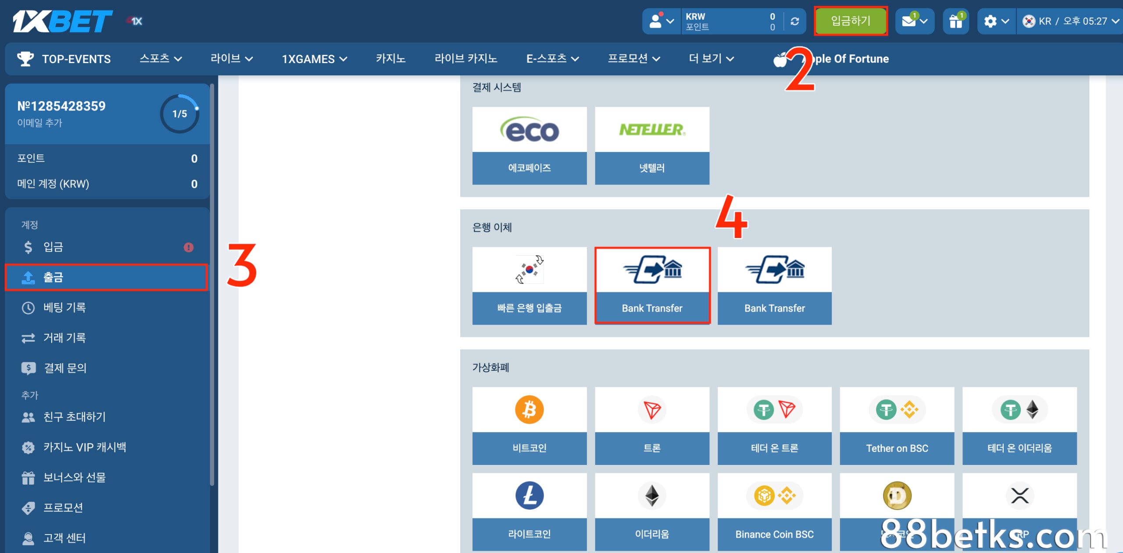1123x553 pixels.
Task: Expand the 1XGAMES menu
Action: [314, 59]
